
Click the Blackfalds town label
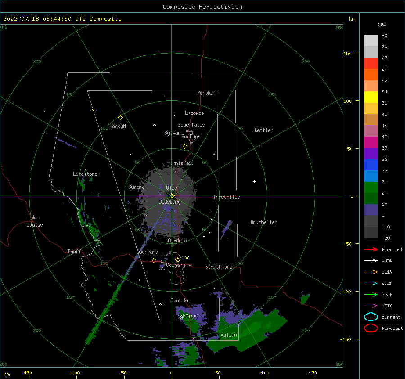pyautogui.click(x=191, y=125)
